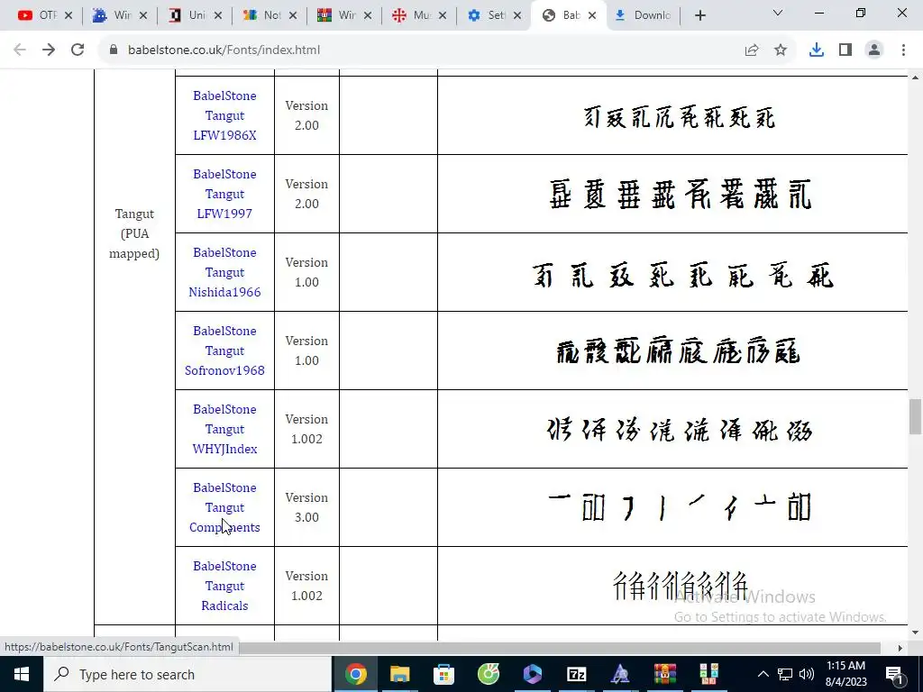Open the tab search chevron
Image resolution: width=923 pixels, height=692 pixels.
coord(778,13)
